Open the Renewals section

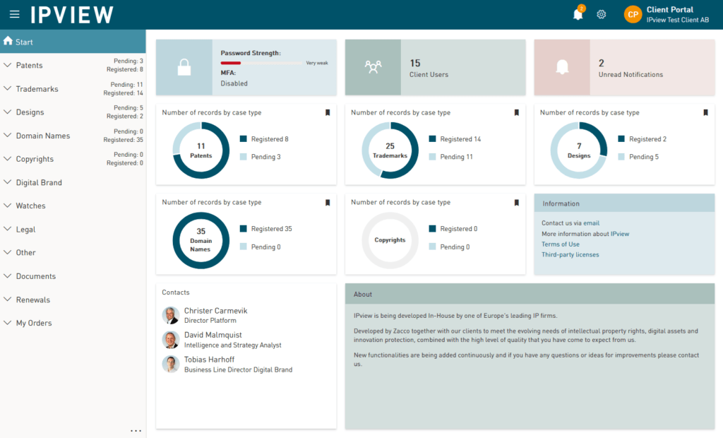click(33, 299)
